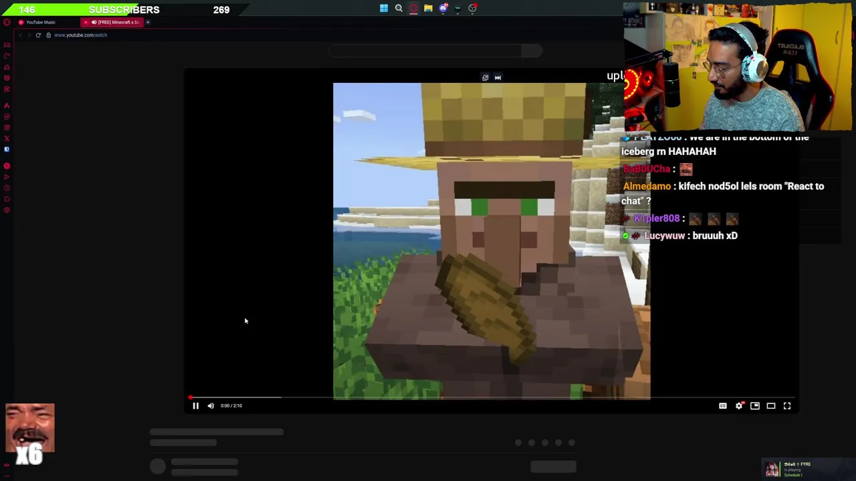The image size is (856, 481).
Task: Open the sidebar settings gear icon
Action: (x=7, y=210)
